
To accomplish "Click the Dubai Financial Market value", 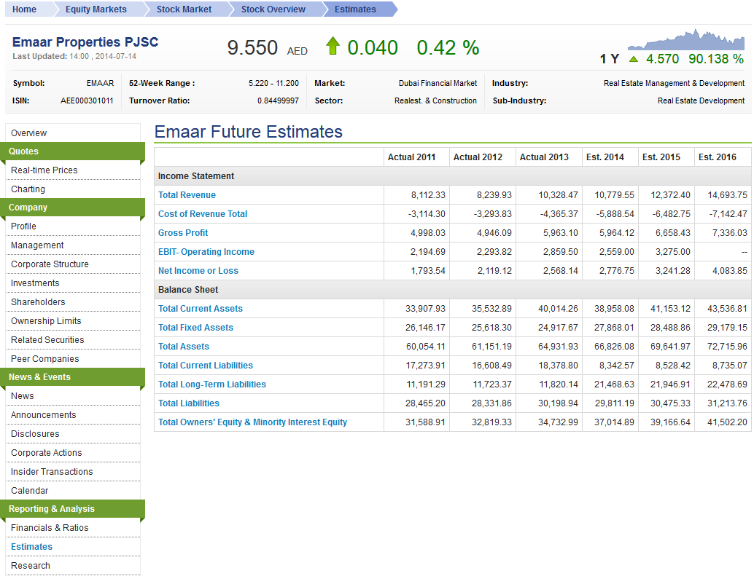I will [438, 83].
